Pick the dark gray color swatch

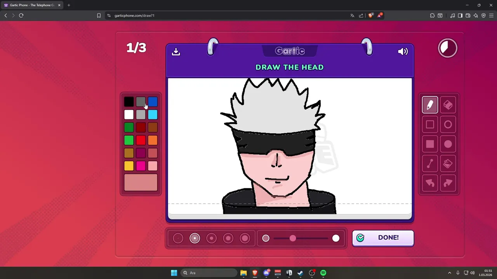point(141,102)
